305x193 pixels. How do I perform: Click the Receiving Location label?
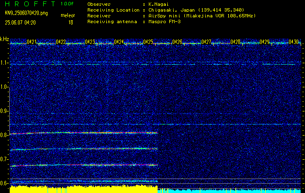113,10
